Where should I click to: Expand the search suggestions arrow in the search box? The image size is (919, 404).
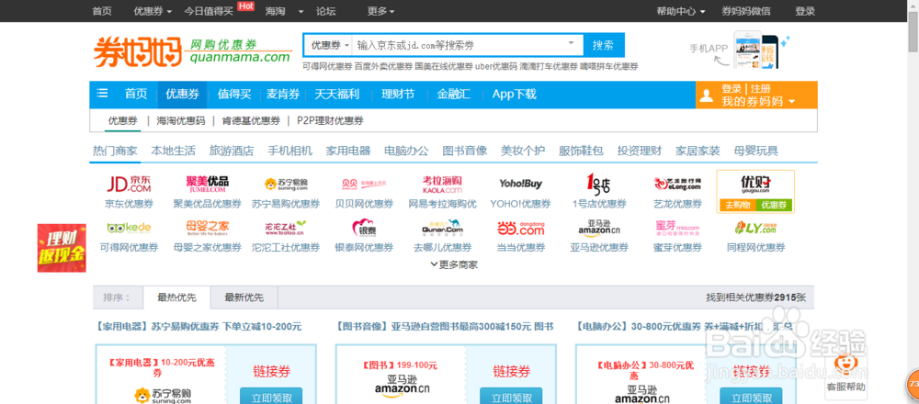click(571, 43)
